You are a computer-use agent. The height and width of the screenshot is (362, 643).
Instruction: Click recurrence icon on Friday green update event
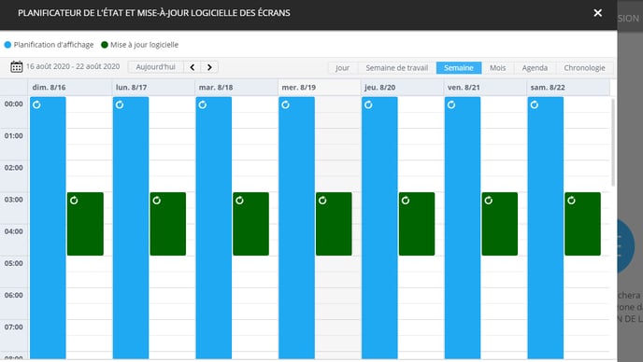(489, 201)
